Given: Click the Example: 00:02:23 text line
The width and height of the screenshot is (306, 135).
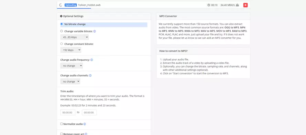Looking at the screenshot, I should click(88, 106).
